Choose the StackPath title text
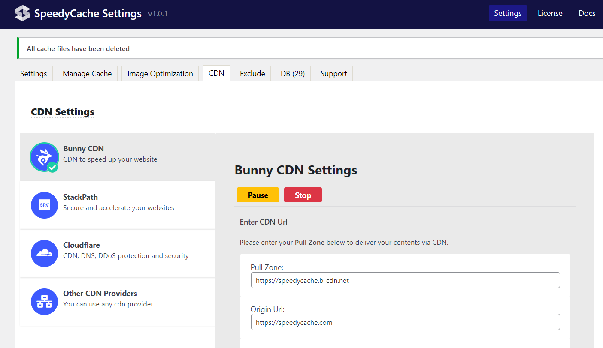 point(80,197)
